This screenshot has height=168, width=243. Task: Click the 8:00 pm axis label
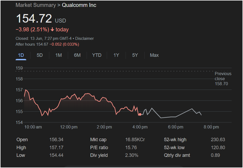211,127
